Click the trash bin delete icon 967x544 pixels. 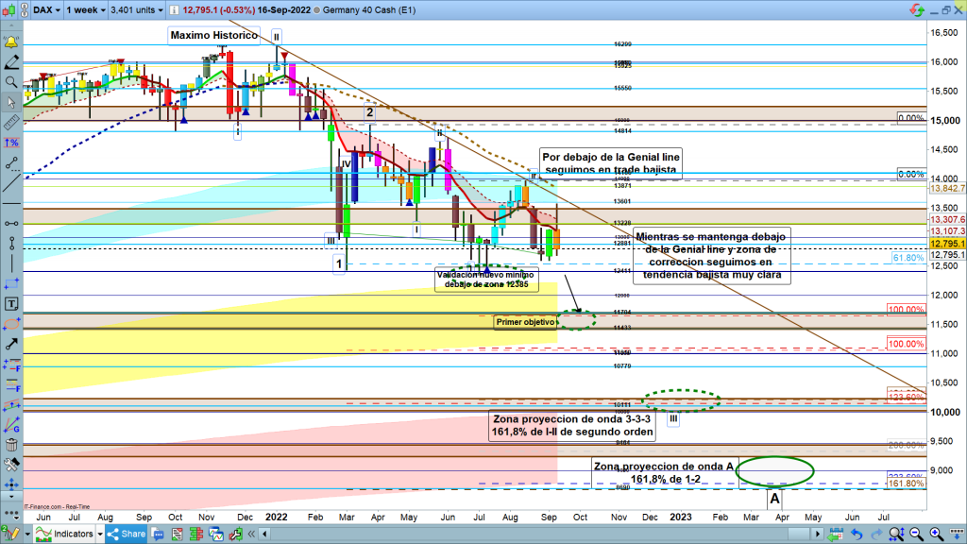click(x=11, y=445)
